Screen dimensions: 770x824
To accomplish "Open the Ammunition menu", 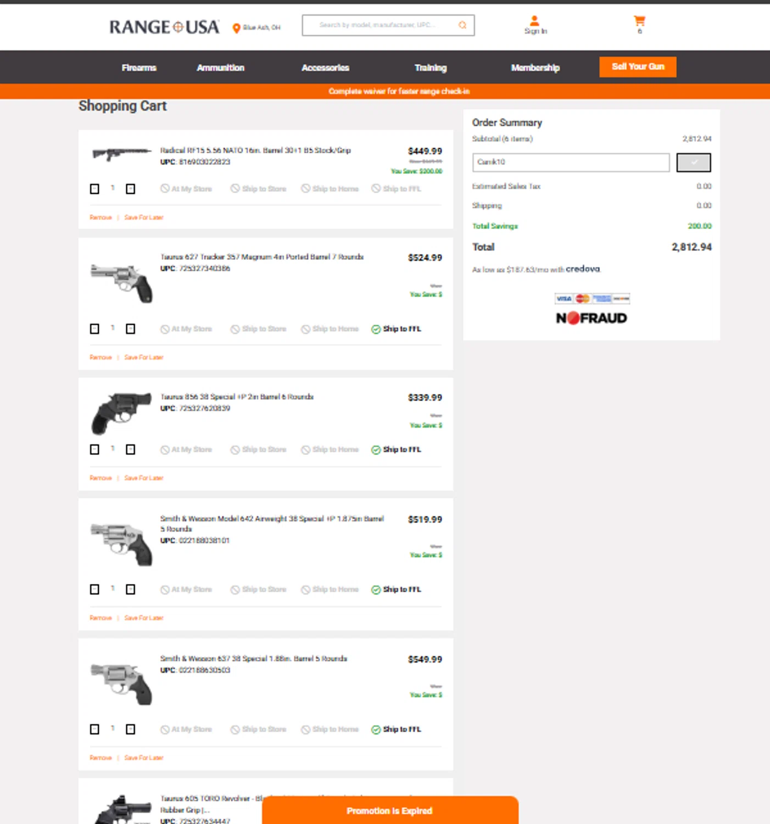I will pos(220,68).
